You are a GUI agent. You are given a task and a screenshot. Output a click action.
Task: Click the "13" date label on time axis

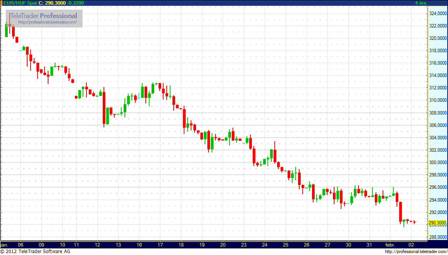(118, 245)
